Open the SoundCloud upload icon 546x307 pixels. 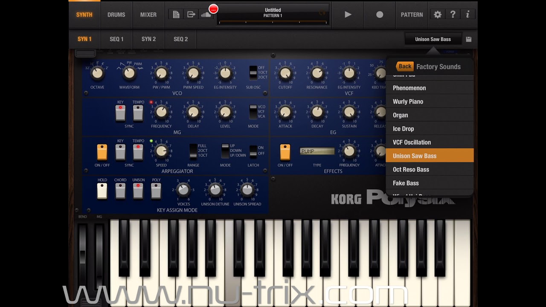pyautogui.click(x=206, y=15)
